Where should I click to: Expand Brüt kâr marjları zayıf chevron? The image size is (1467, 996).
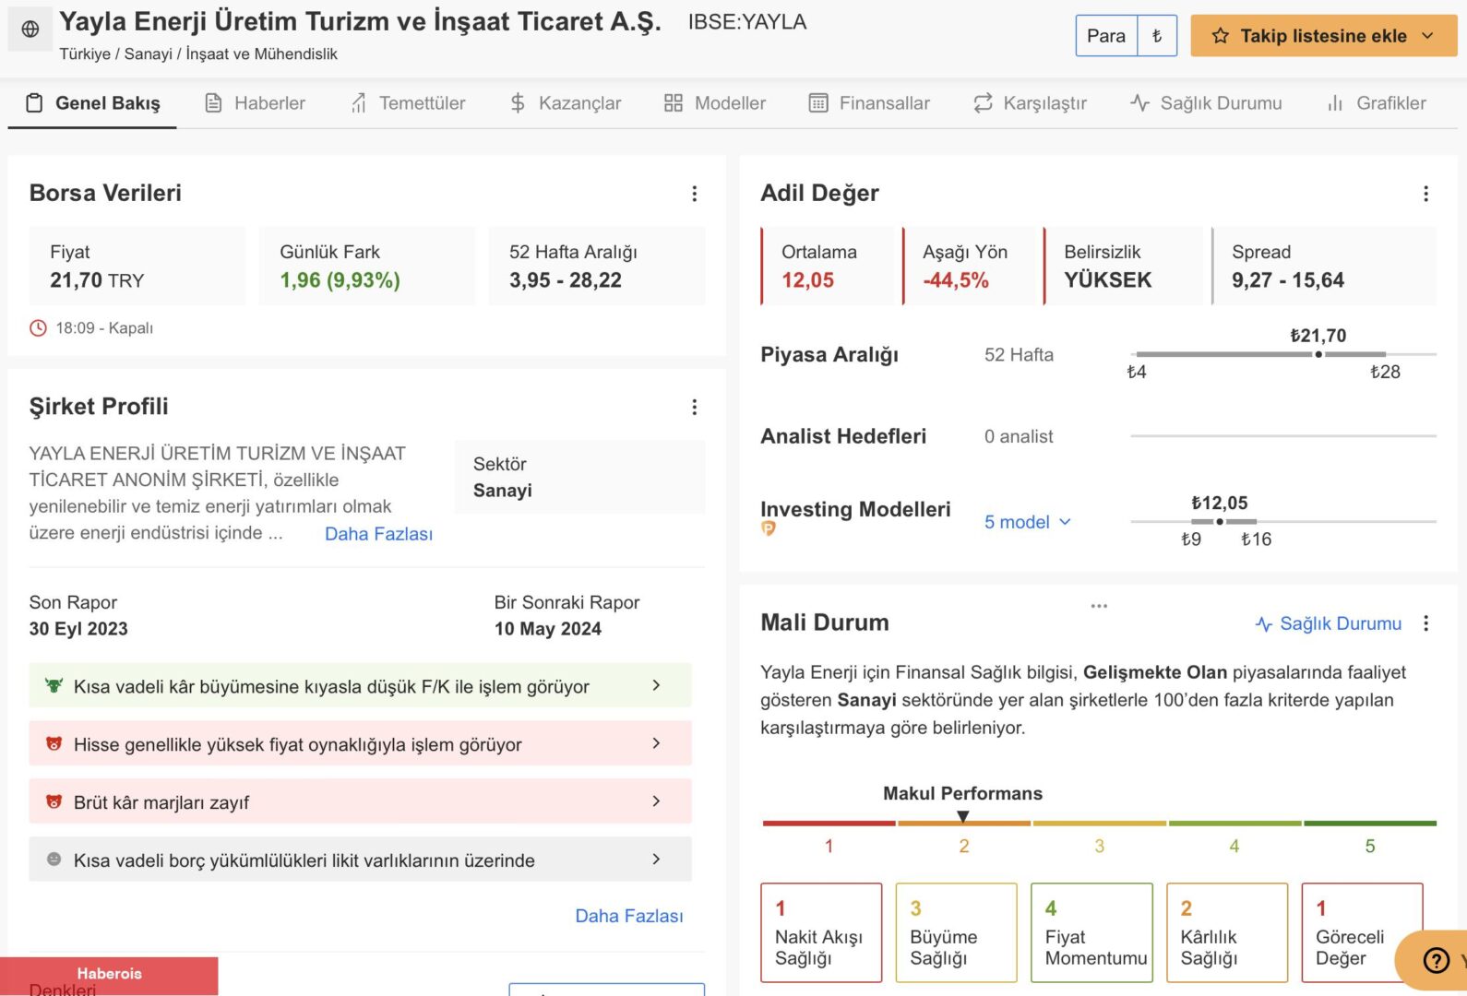tap(656, 801)
